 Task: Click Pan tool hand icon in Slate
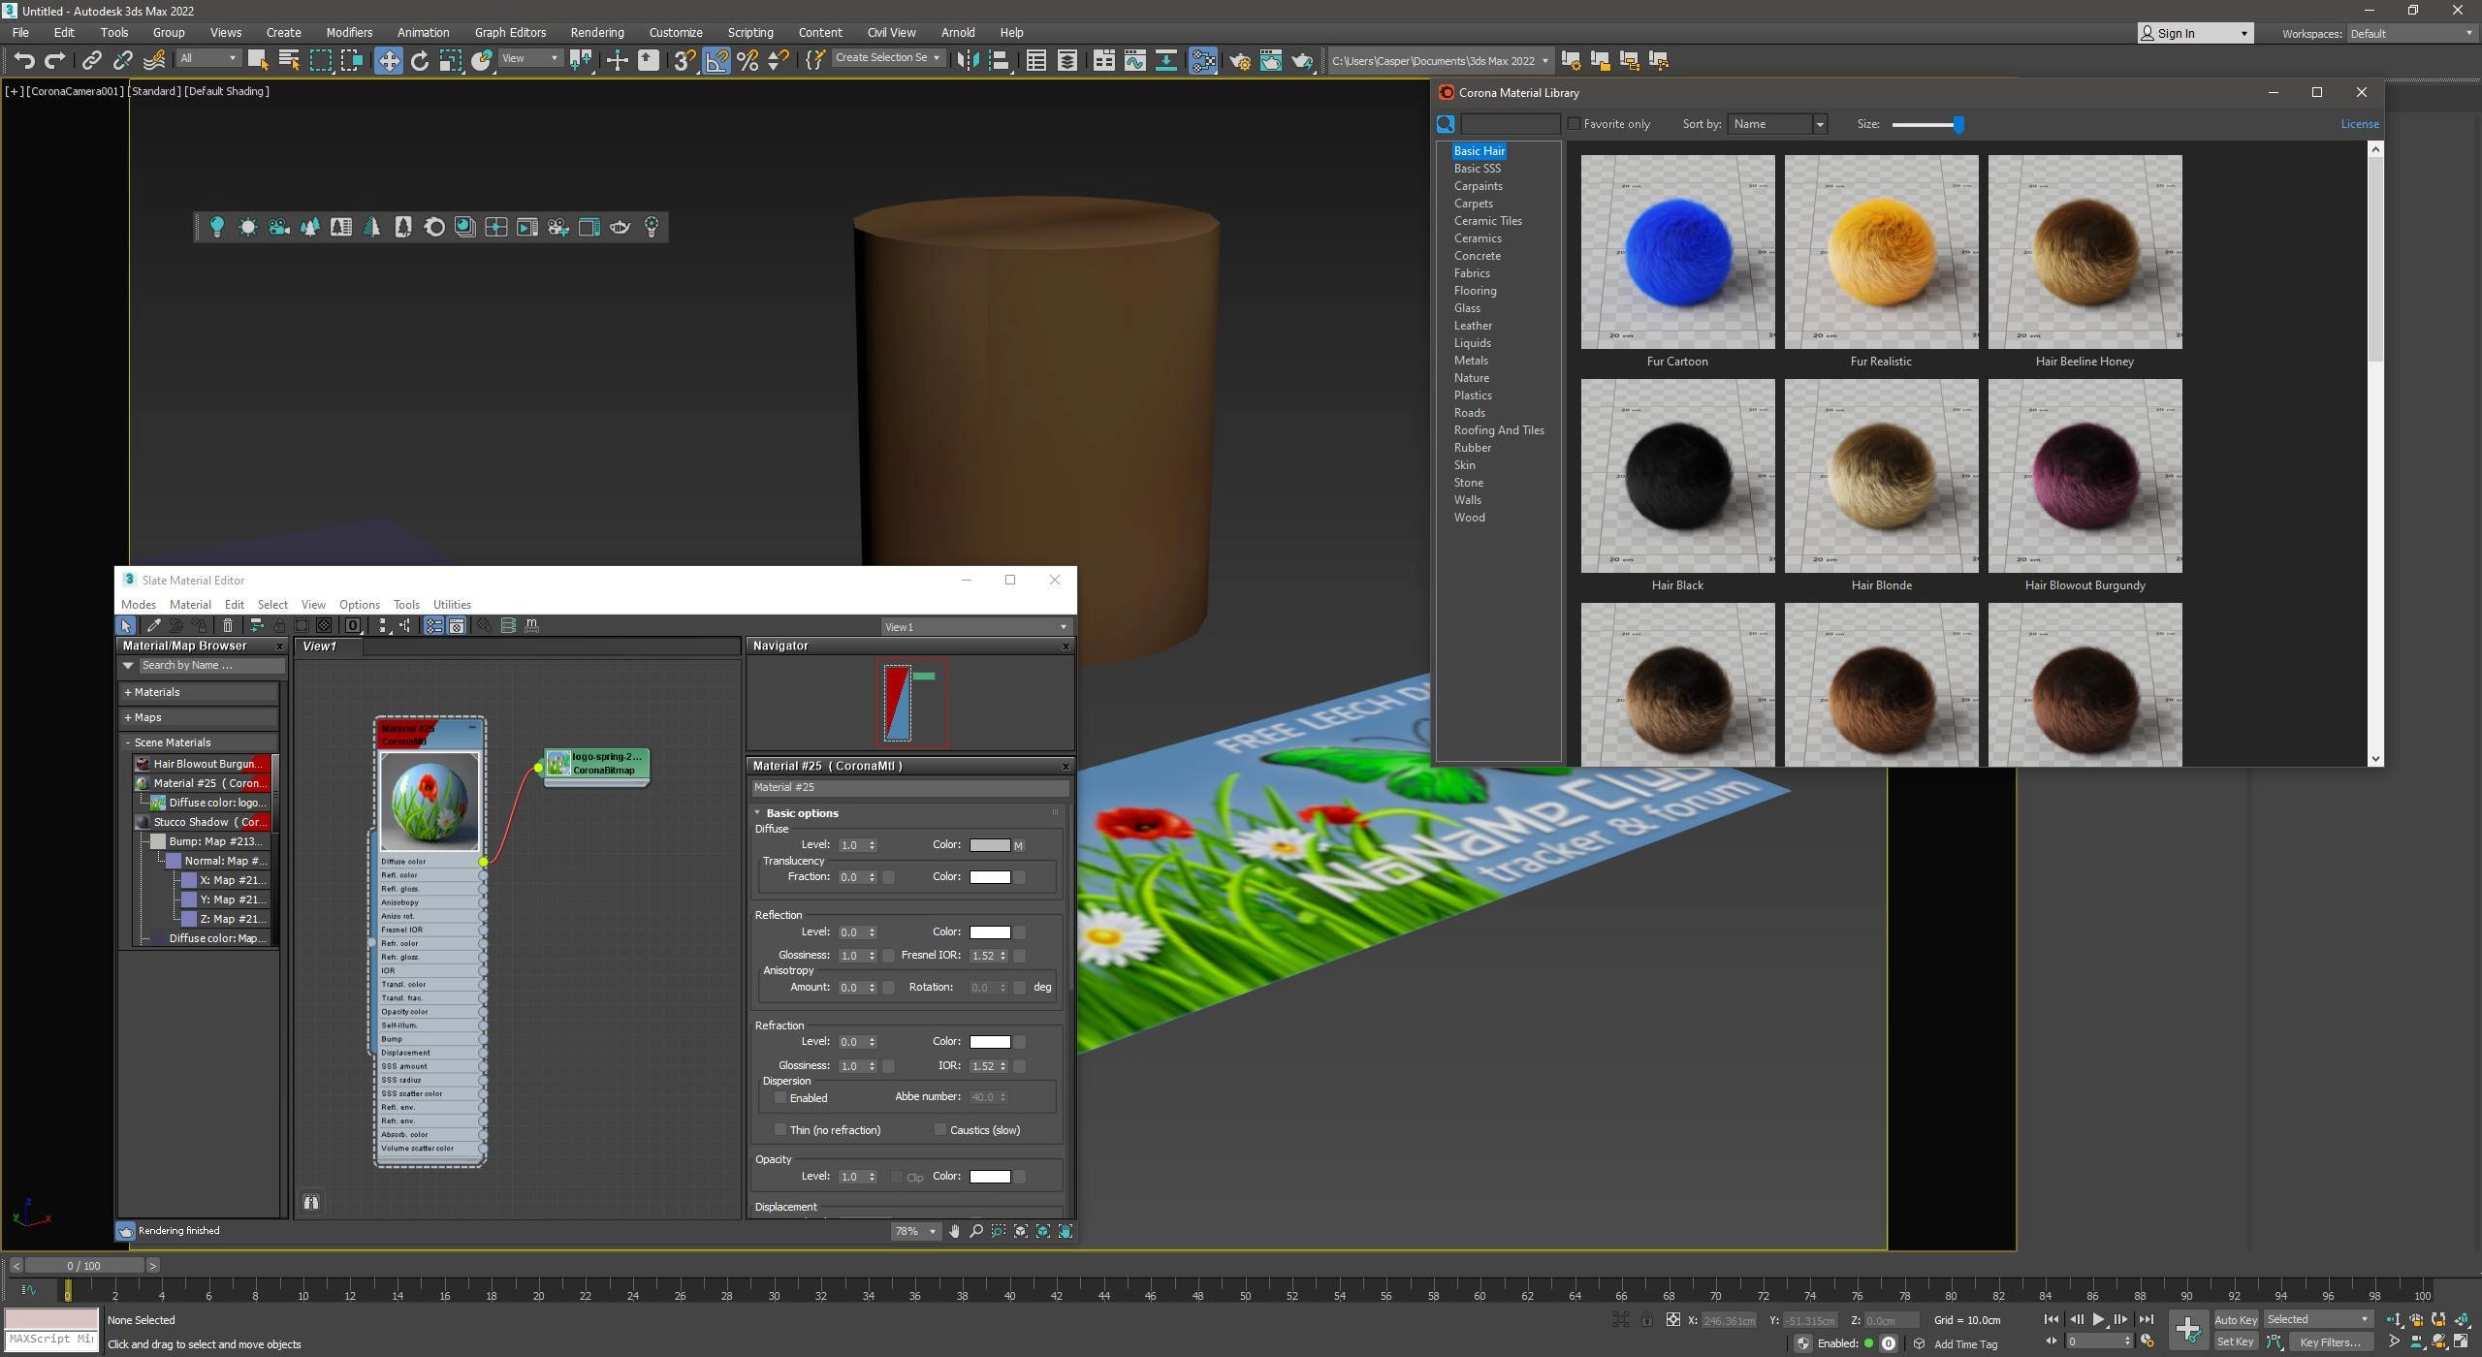pos(954,1231)
